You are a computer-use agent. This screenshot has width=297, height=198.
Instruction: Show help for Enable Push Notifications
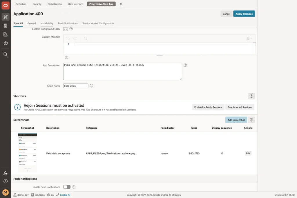[x=74, y=187]
